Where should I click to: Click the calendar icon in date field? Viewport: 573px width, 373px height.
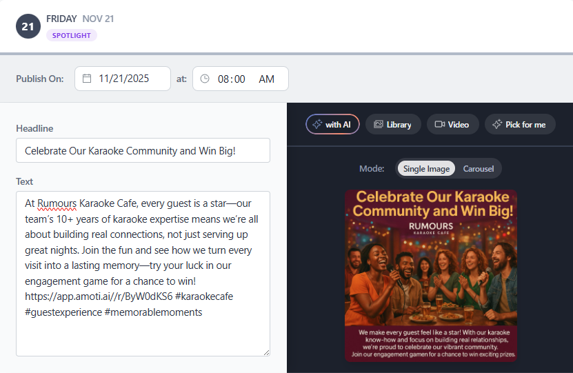87,79
